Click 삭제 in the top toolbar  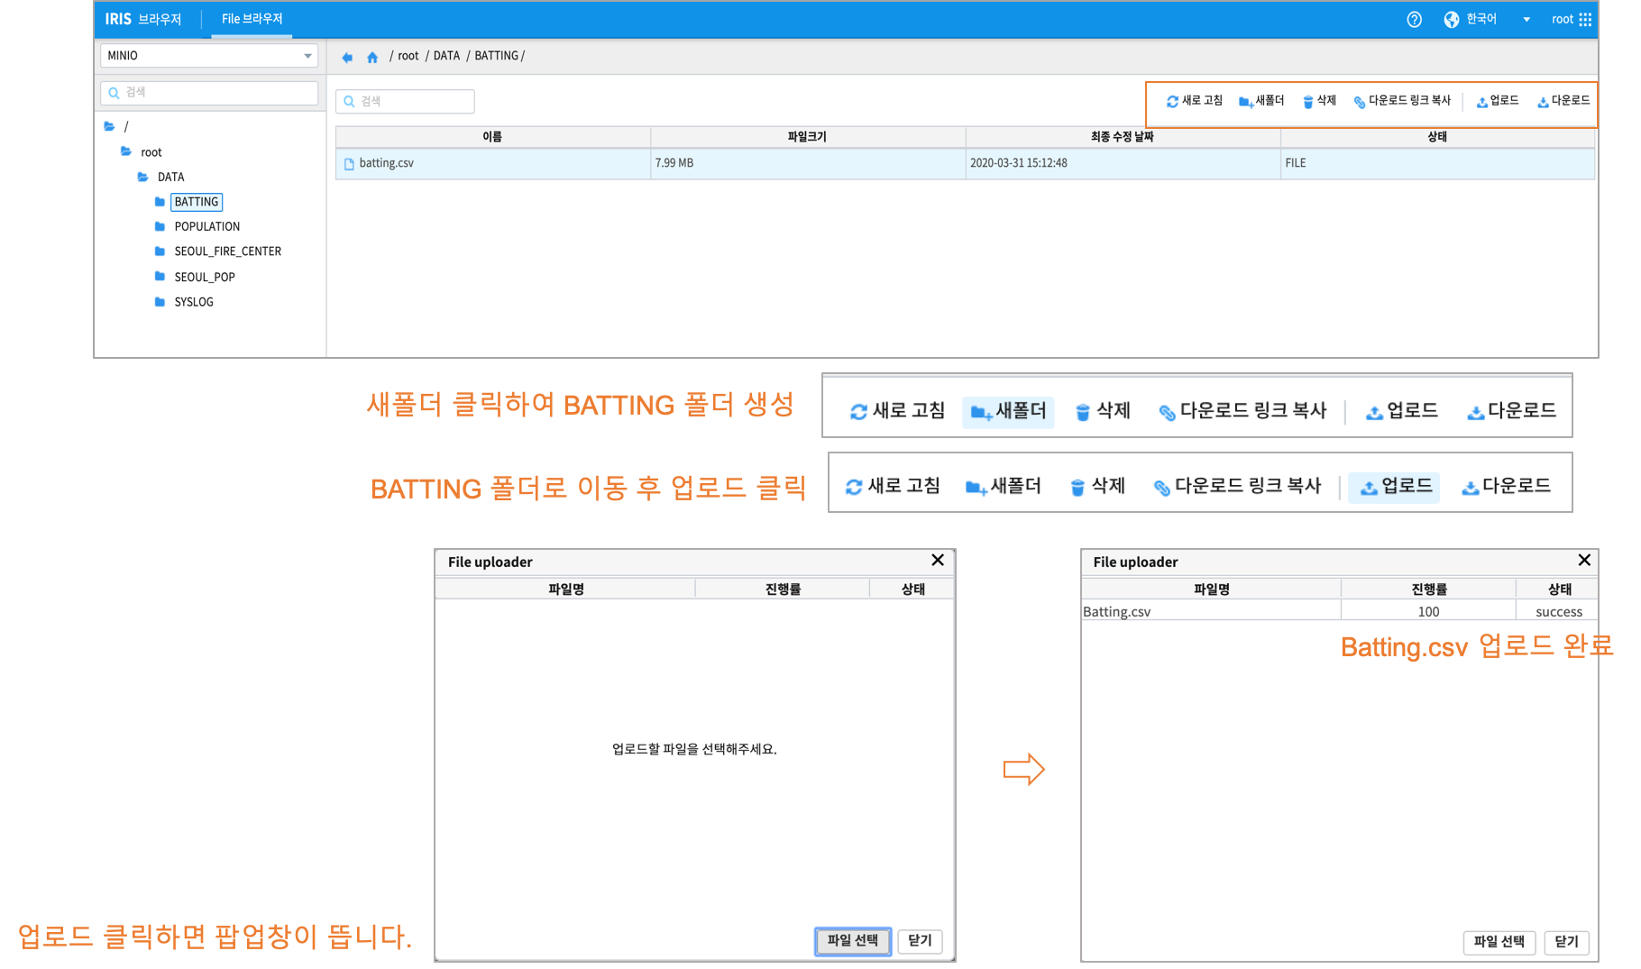point(1319,101)
